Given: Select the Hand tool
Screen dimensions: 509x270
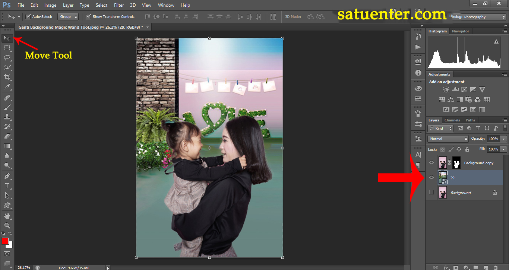Looking at the screenshot, I should tap(7, 216).
